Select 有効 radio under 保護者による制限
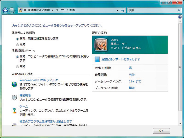 (x=17, y=39)
